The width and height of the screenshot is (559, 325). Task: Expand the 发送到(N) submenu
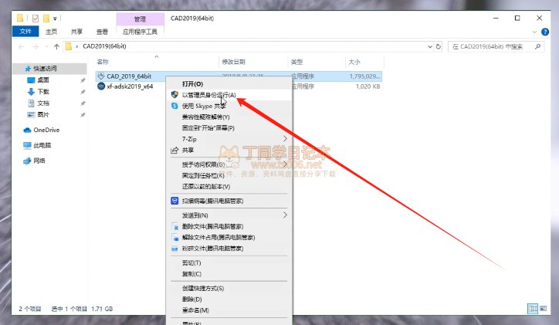click(x=229, y=215)
